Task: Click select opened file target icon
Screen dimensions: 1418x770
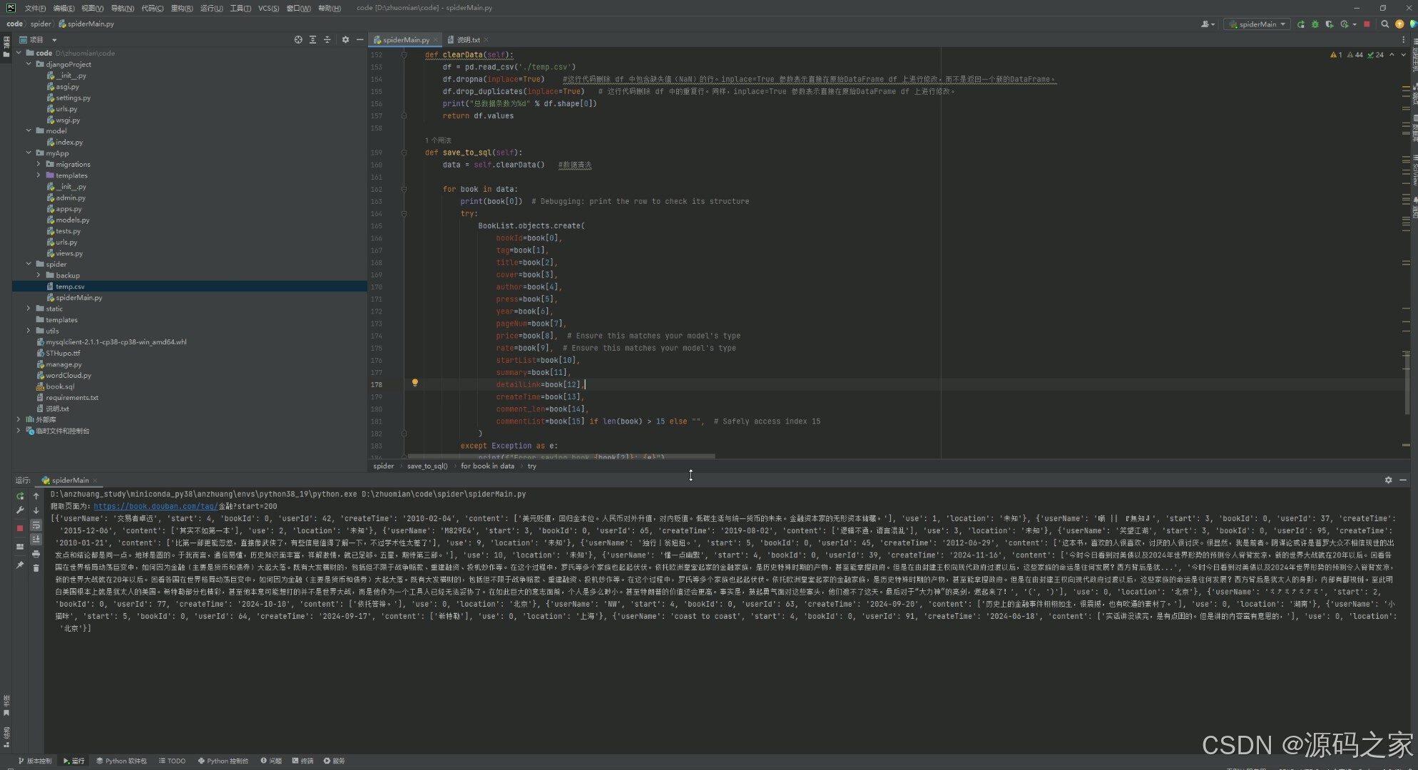Action: (x=298, y=40)
